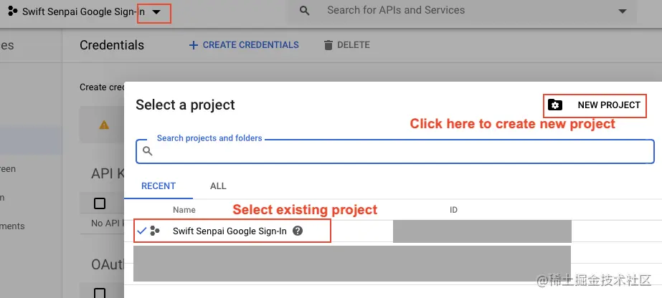
Task: Click the plus icon beside Create Credentials
Action: [193, 45]
